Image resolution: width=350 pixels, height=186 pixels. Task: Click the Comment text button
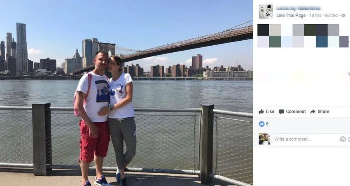click(x=296, y=112)
